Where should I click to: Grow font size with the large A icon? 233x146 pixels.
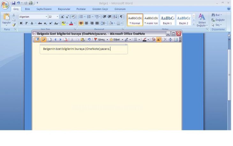click(62, 17)
